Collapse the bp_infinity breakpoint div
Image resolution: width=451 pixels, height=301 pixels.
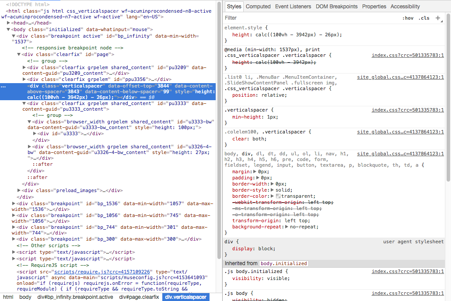pos(14,36)
